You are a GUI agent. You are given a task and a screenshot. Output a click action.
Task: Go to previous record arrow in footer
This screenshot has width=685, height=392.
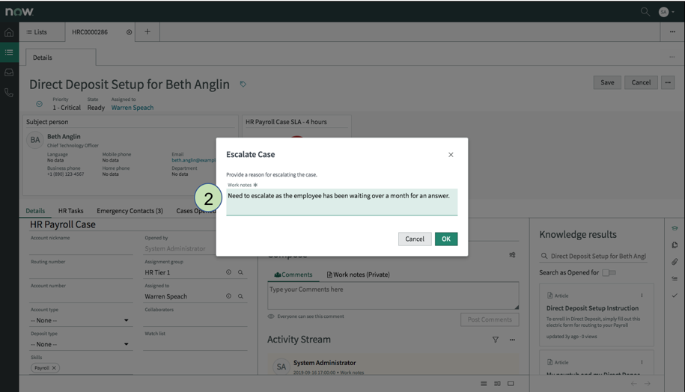(634, 384)
